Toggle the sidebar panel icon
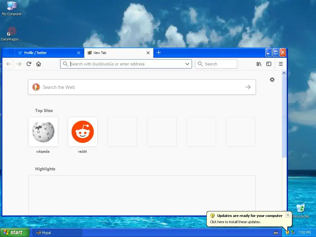The height and width of the screenshot is (237, 316). point(269,64)
